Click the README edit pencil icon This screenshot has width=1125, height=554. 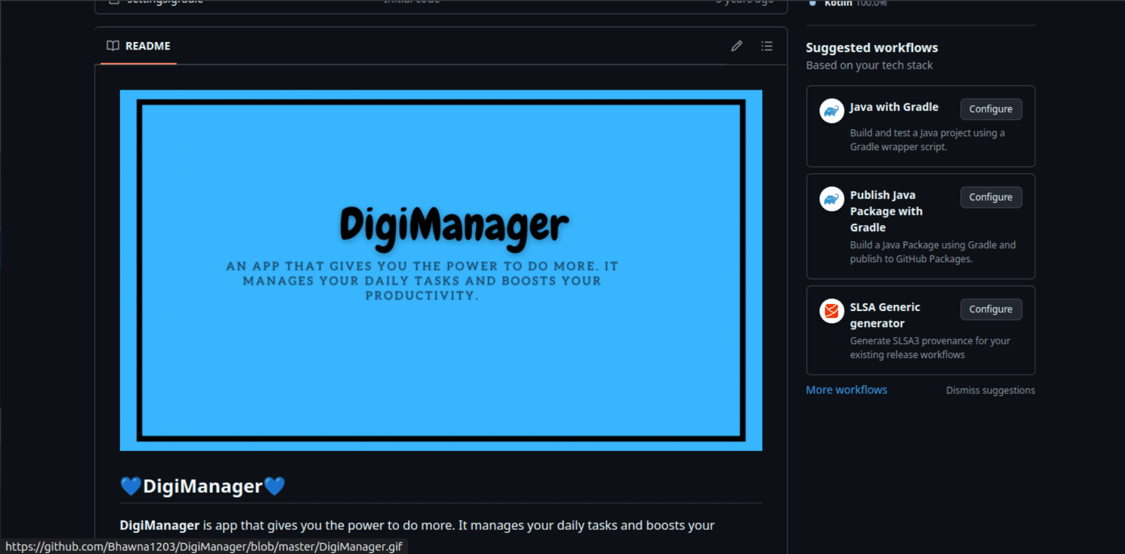click(x=736, y=46)
